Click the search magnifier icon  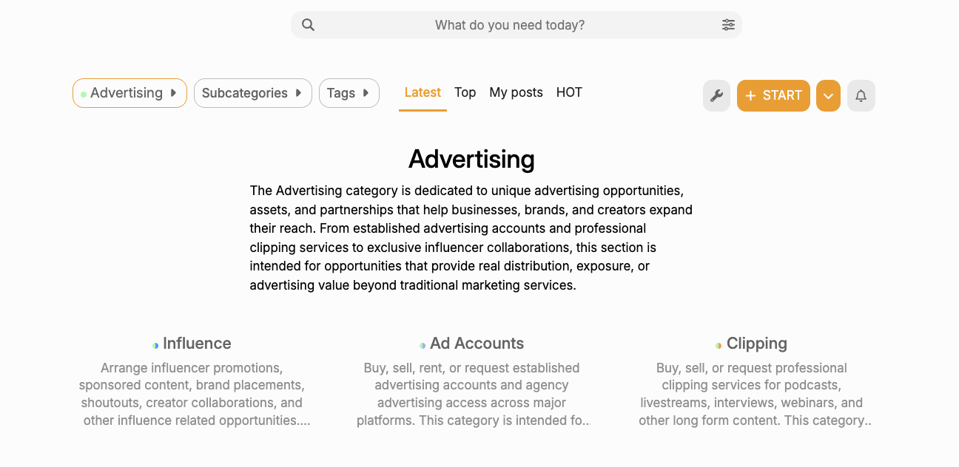point(309,25)
